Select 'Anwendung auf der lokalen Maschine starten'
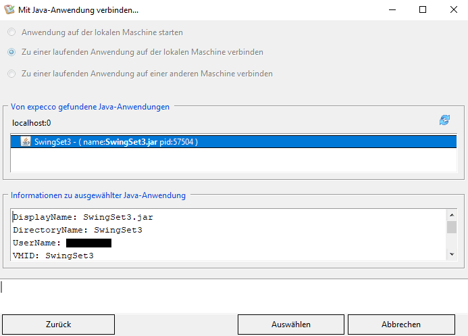 pos(11,32)
